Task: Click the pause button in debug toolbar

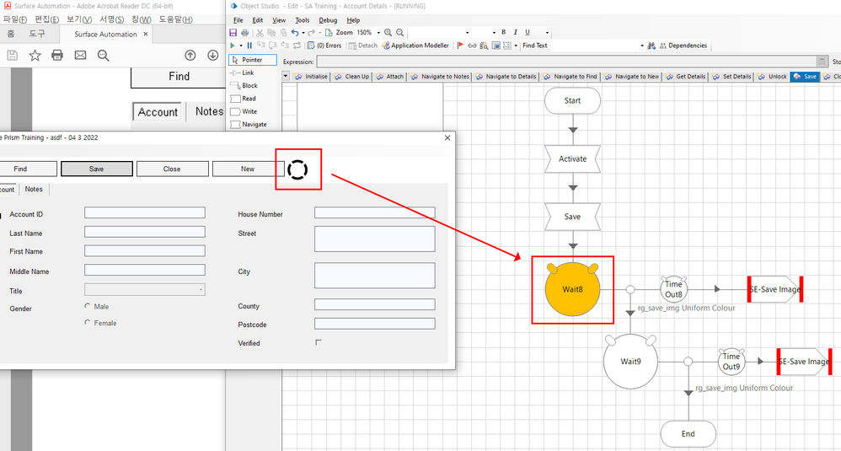Action: [249, 46]
